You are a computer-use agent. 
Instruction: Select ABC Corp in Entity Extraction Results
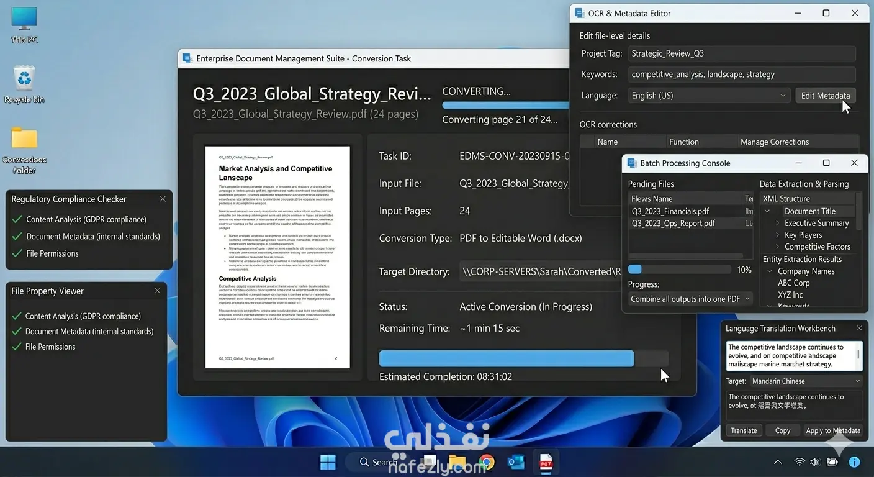[x=794, y=283]
